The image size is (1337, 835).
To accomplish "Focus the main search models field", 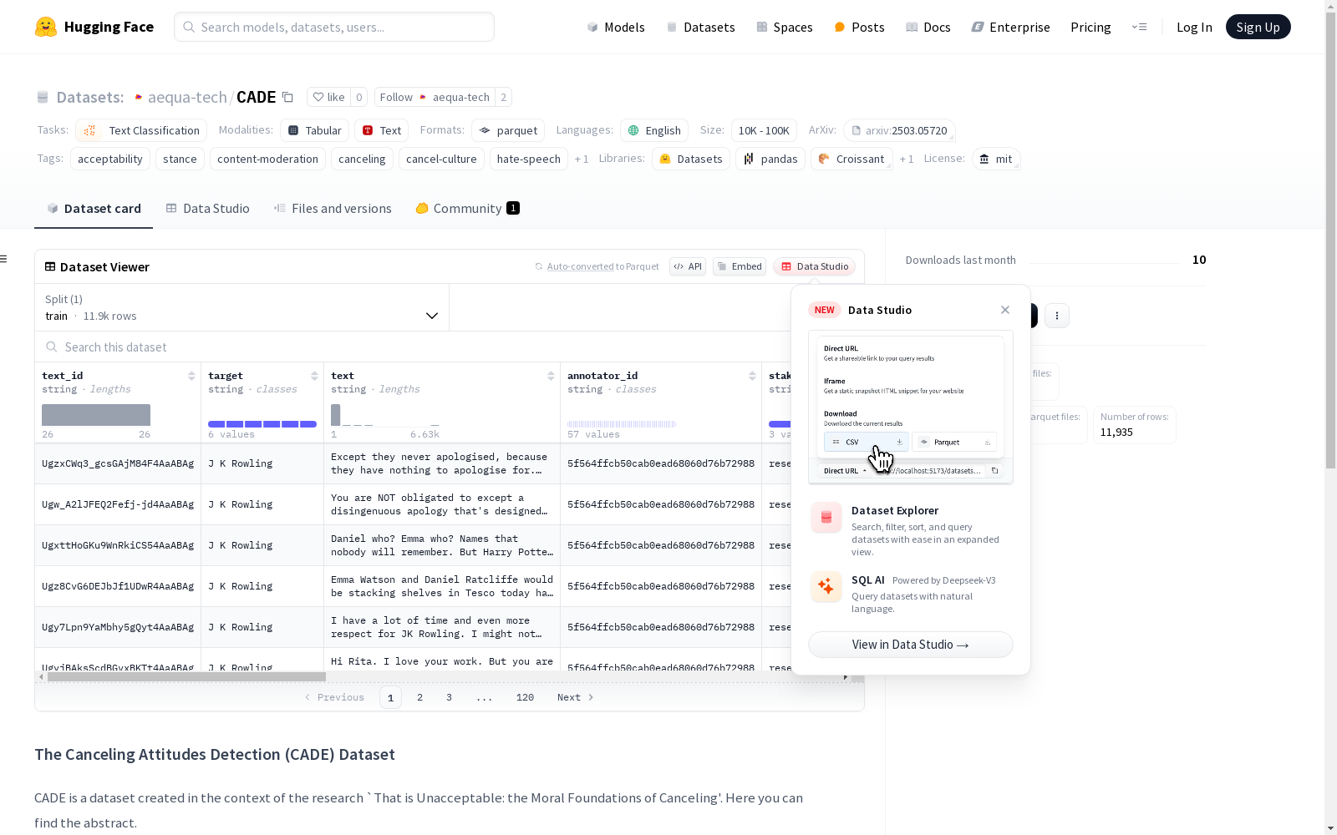I will [x=334, y=27].
